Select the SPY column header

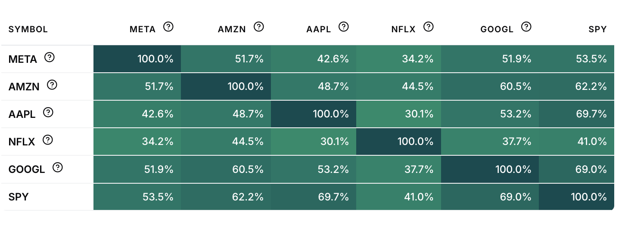597,30
